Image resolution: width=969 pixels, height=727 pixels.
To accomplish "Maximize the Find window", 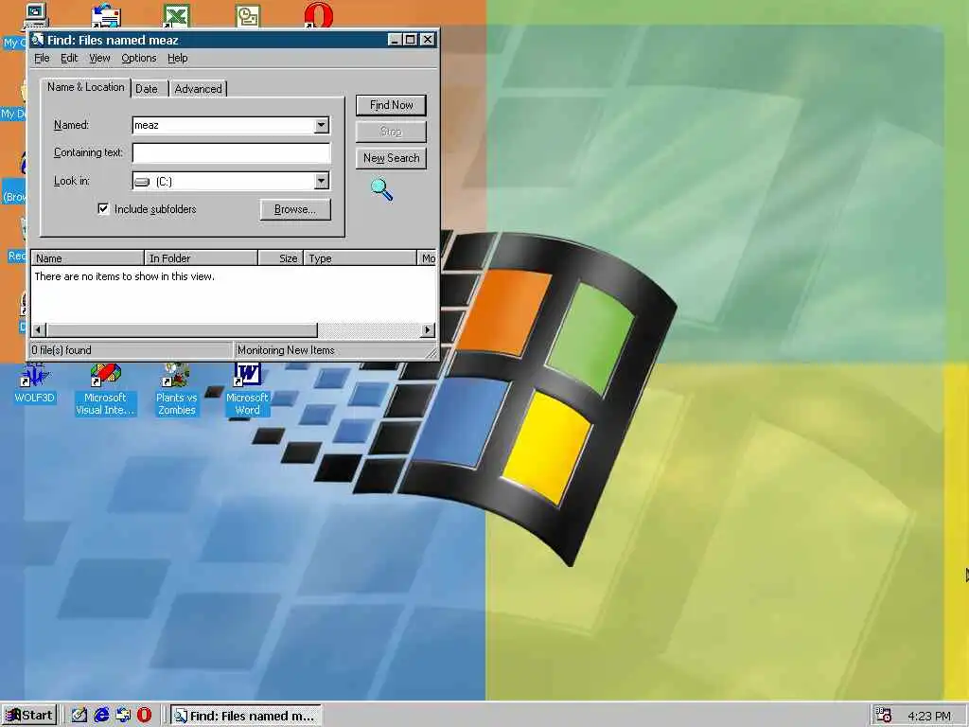I will 411,40.
